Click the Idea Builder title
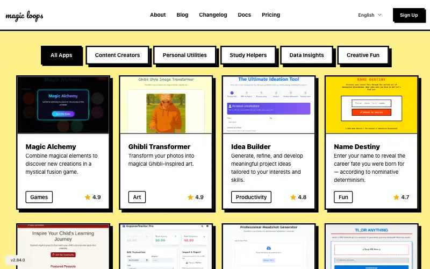Viewport: 430px width, 269px height. pos(250,146)
